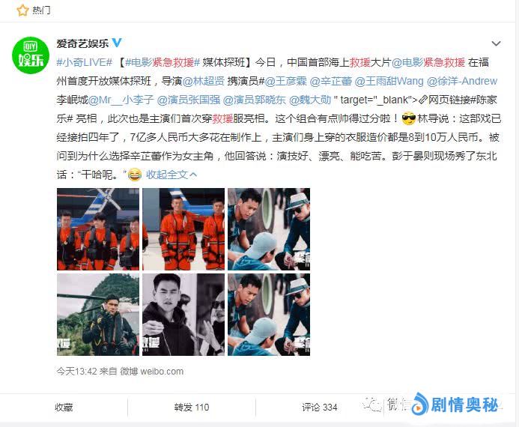Open the @林超贤 mention
The height and width of the screenshot is (427, 519).
[204, 81]
